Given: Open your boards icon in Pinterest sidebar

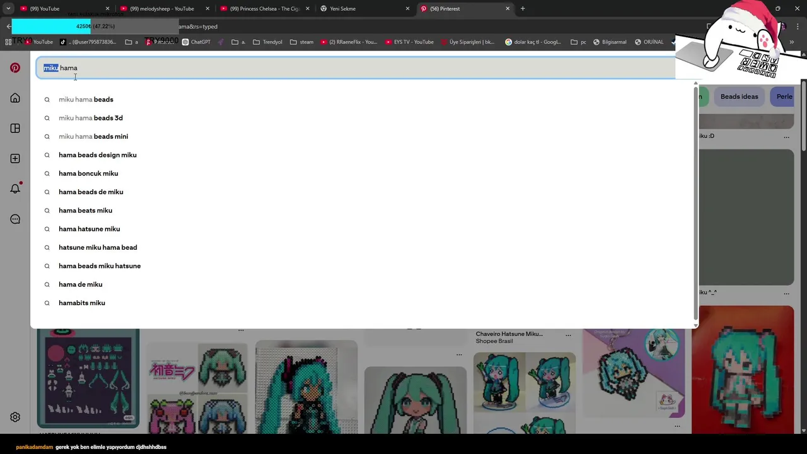Looking at the screenshot, I should (x=15, y=128).
